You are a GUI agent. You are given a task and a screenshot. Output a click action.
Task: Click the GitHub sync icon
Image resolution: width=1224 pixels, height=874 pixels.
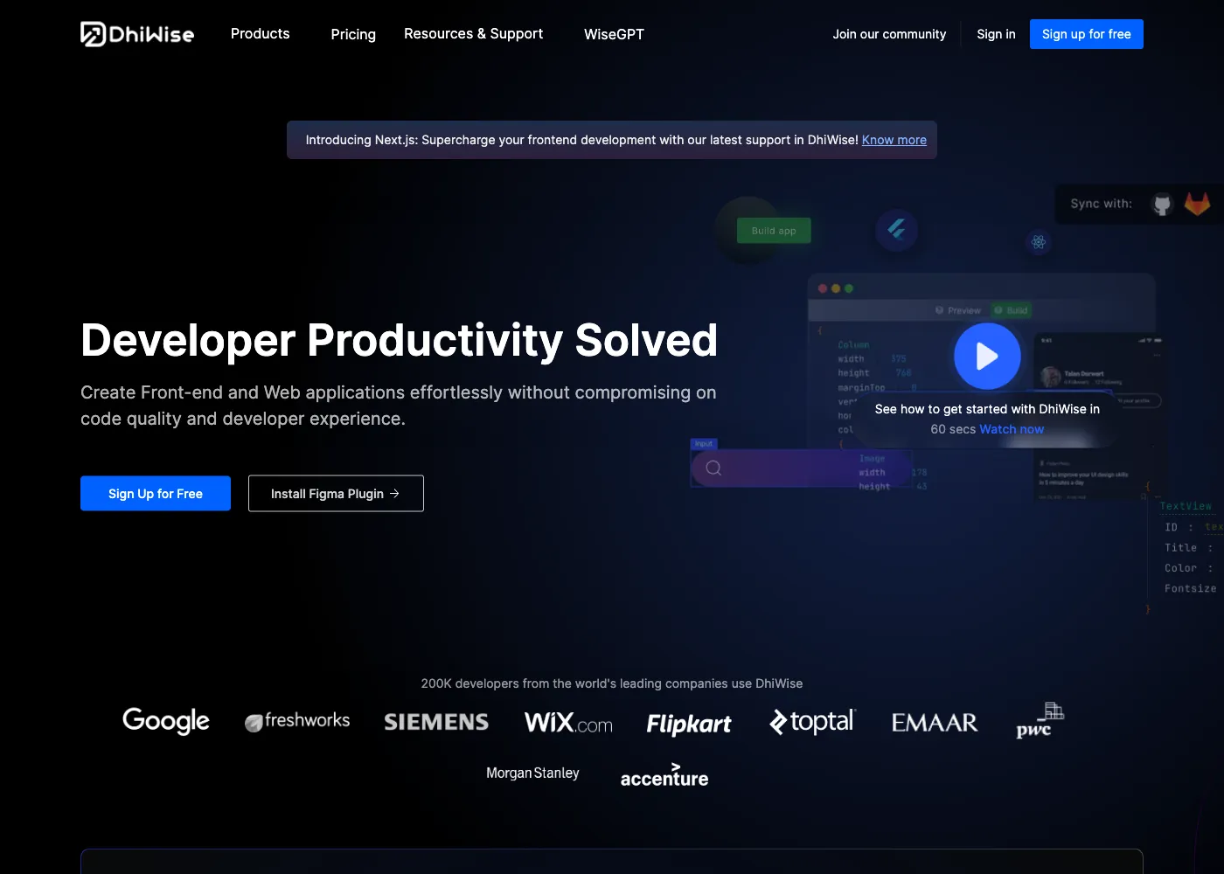click(1162, 205)
